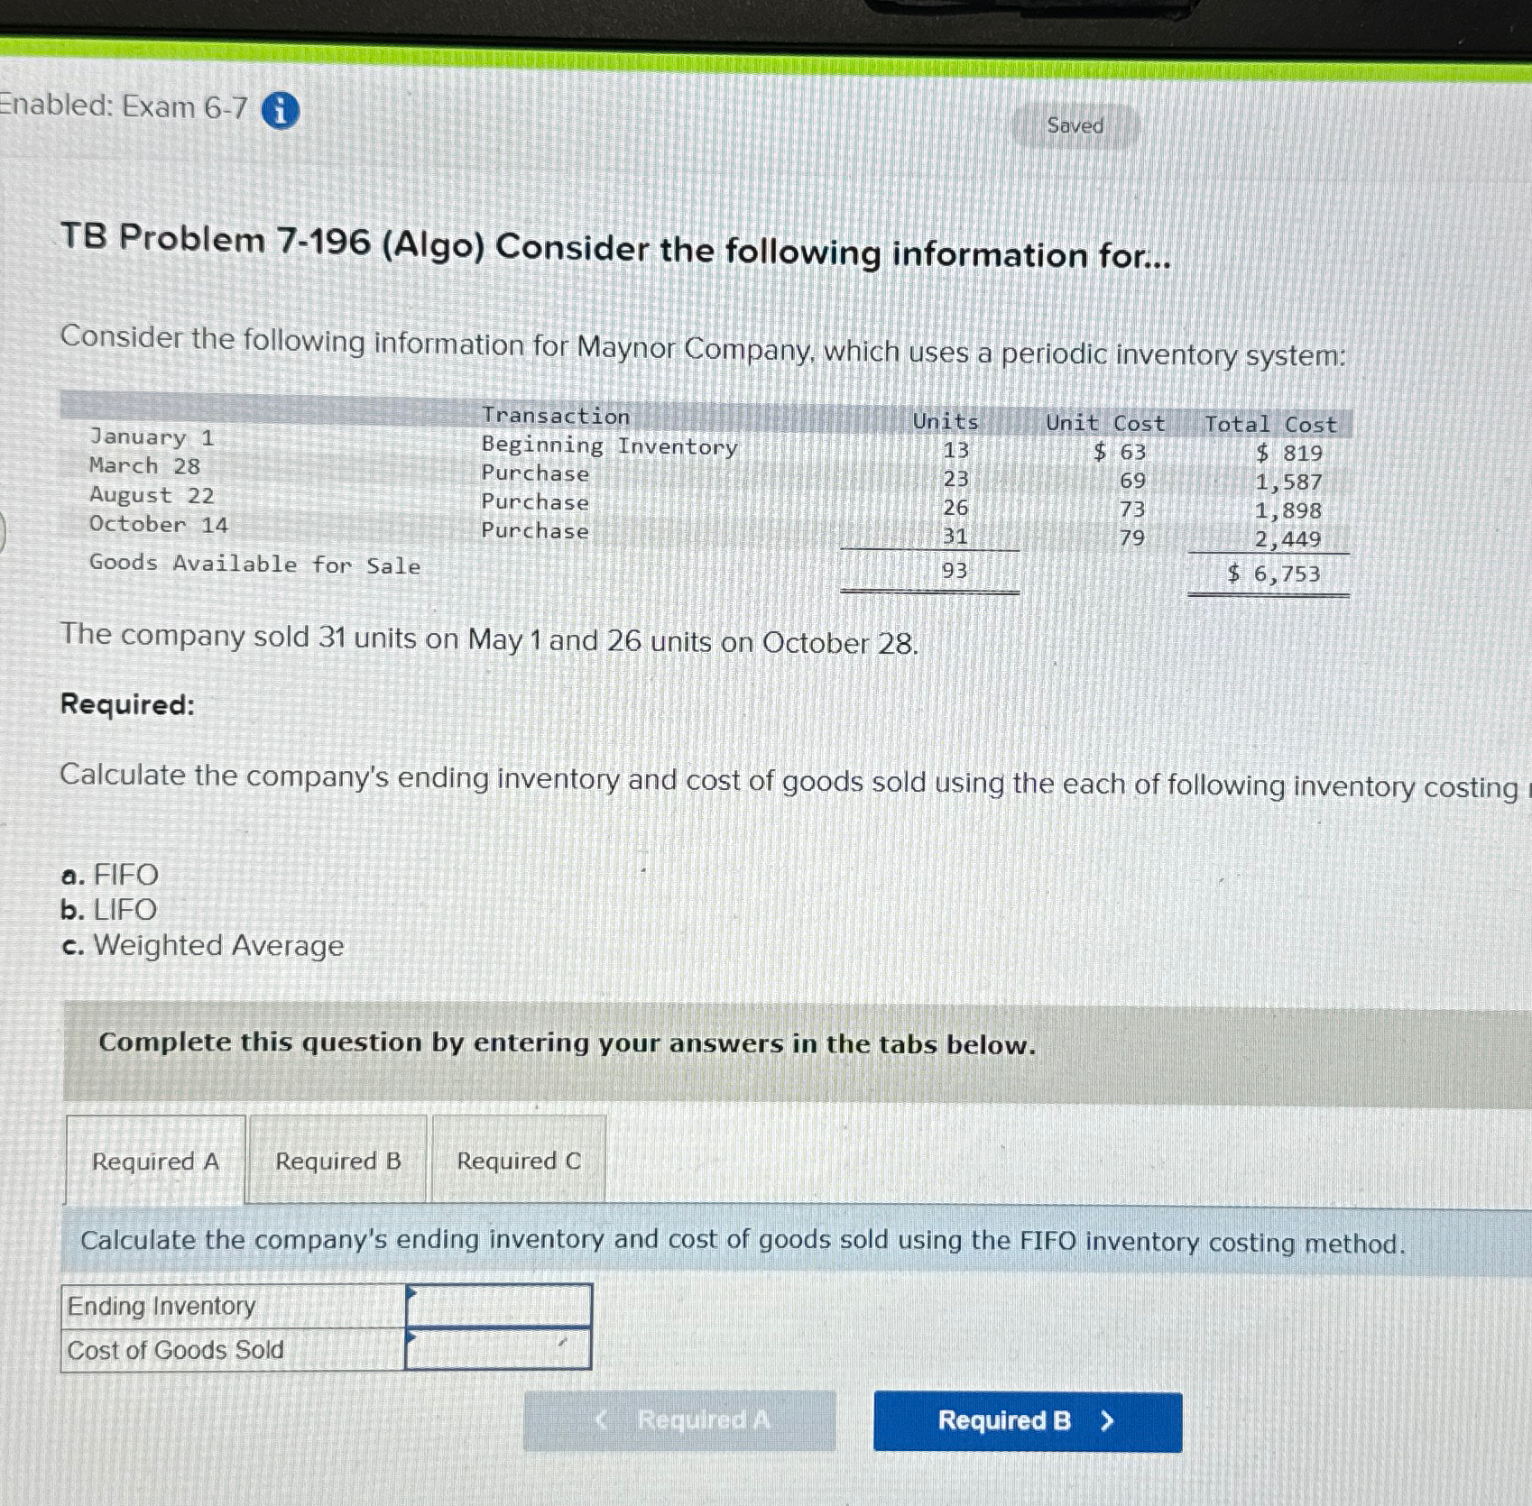Image resolution: width=1532 pixels, height=1506 pixels.
Task: Select the Goods Available for Sale row label
Action: point(254,565)
